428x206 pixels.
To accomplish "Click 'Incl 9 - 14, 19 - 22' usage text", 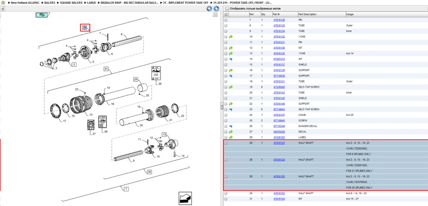I will (x=356, y=193).
